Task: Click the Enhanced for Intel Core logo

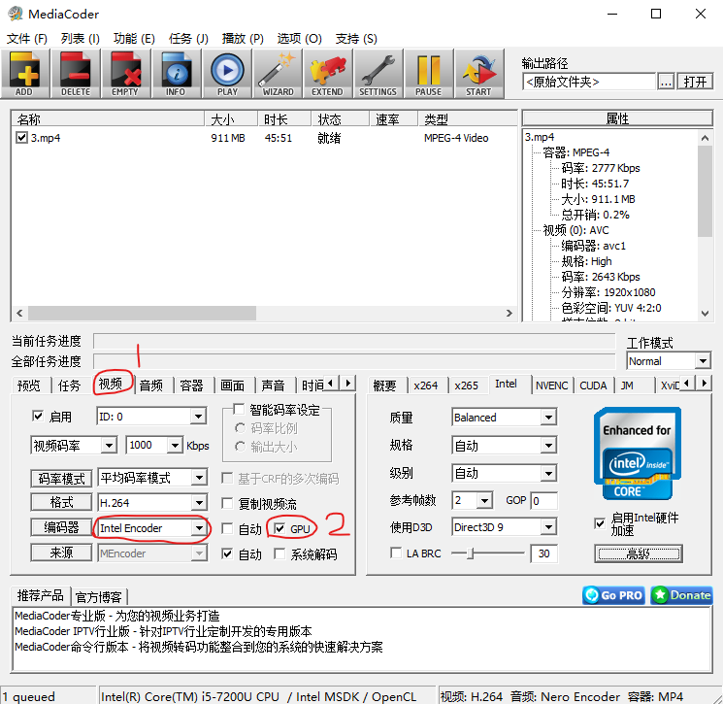Action: tap(638, 453)
